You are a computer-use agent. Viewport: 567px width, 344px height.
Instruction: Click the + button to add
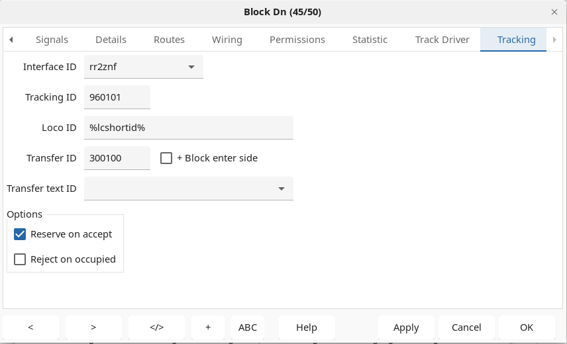pyautogui.click(x=208, y=327)
